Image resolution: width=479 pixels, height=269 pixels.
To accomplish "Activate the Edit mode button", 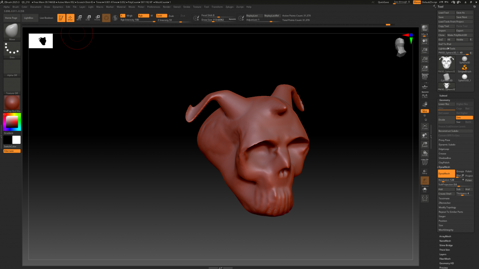I will pos(61,18).
